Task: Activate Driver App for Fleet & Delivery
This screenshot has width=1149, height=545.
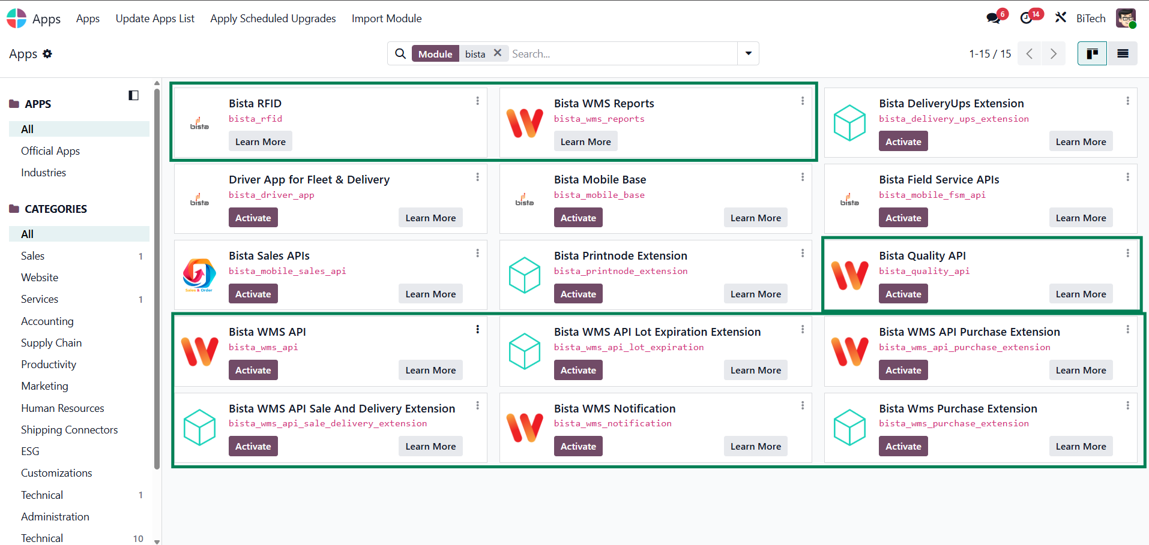Action: click(x=253, y=218)
